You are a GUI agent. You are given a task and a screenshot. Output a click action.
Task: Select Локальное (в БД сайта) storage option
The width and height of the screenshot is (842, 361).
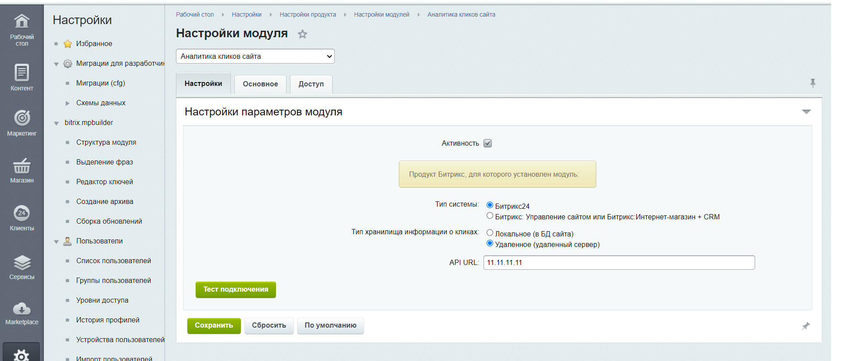point(490,233)
